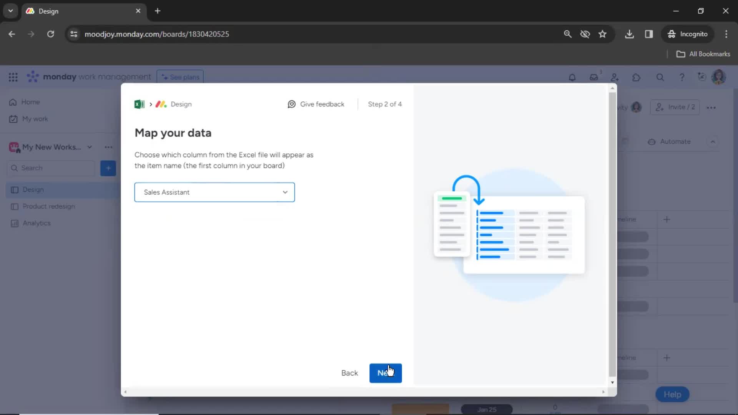Click Automate button
The image size is (738, 415).
coord(670,142)
